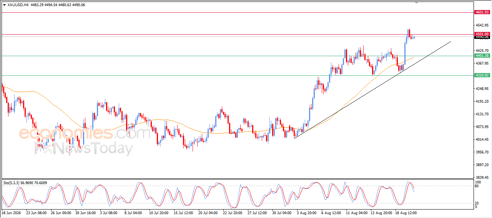Select the black ascending trendline
The width and height of the screenshot is (492, 218).
pyautogui.click(x=372, y=90)
